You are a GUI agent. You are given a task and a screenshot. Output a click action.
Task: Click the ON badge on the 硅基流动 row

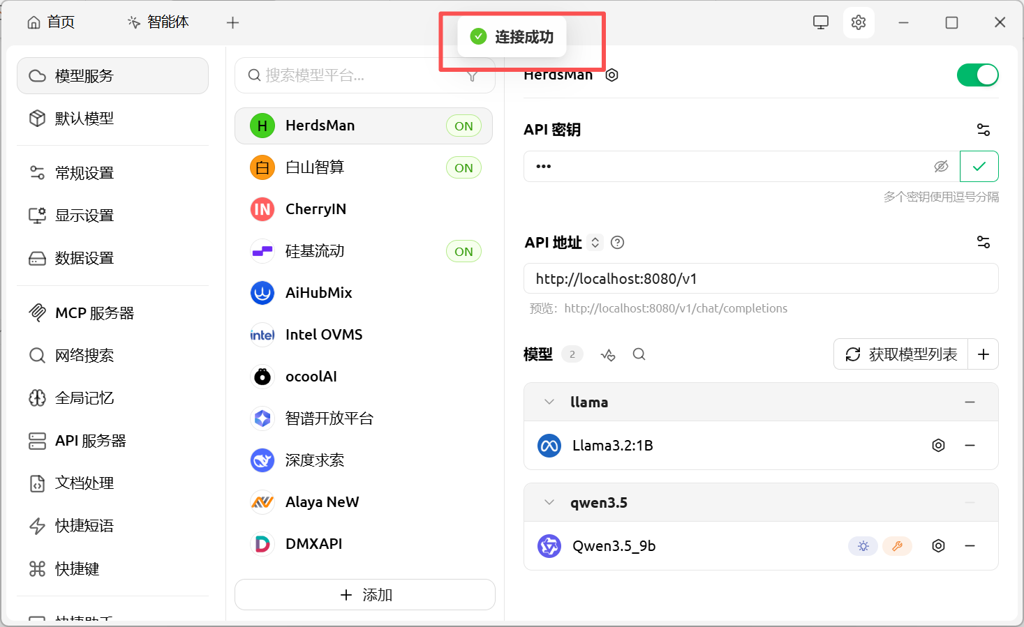tap(464, 252)
